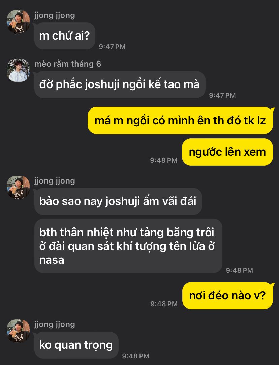Click 'jjong jjong' name above 'ko quan trọng'
Screen dimensions: 279x365
point(55,324)
